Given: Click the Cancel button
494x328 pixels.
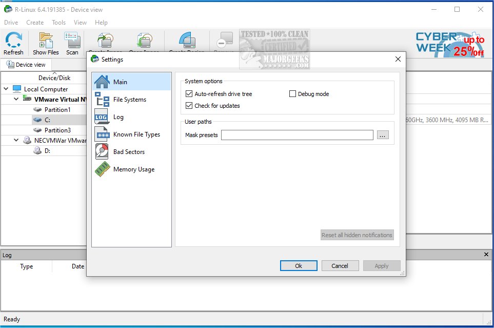Looking at the screenshot, I should point(340,265).
